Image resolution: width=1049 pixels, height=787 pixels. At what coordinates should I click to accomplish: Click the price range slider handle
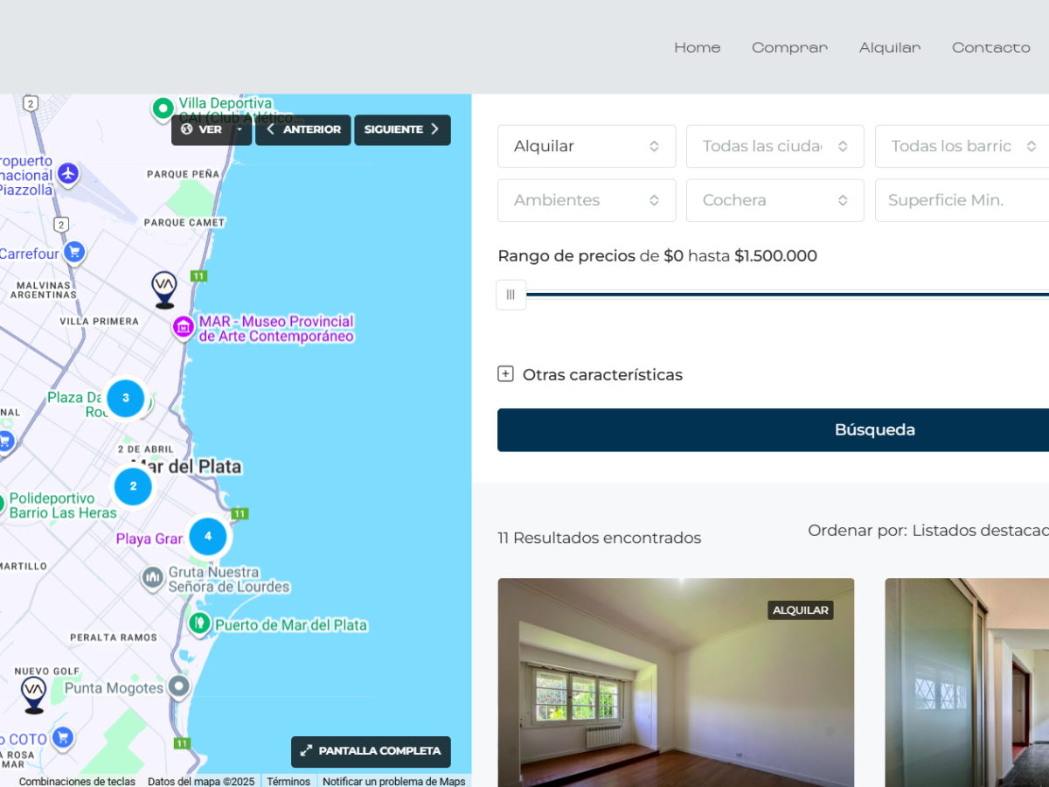pyautogui.click(x=511, y=295)
